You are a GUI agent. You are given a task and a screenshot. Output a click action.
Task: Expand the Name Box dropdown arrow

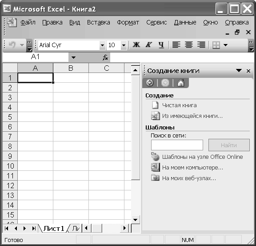pyautogui.click(x=73, y=57)
